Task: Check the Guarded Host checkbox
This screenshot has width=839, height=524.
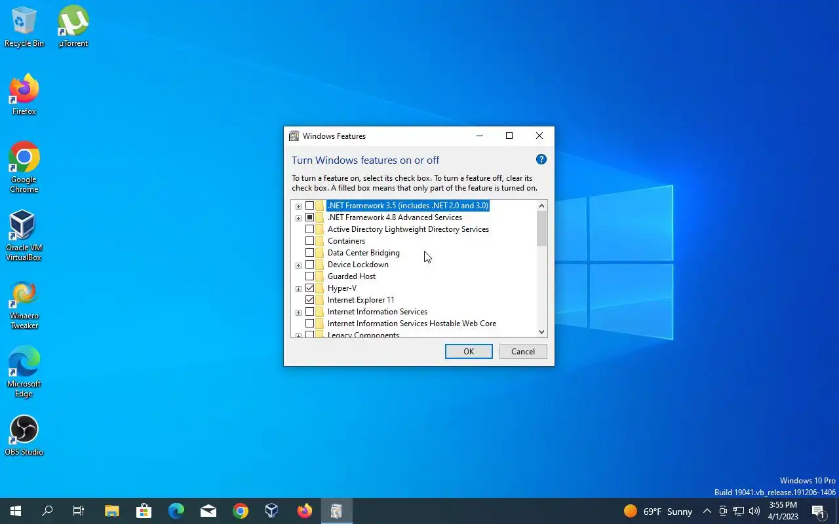Action: [x=310, y=276]
